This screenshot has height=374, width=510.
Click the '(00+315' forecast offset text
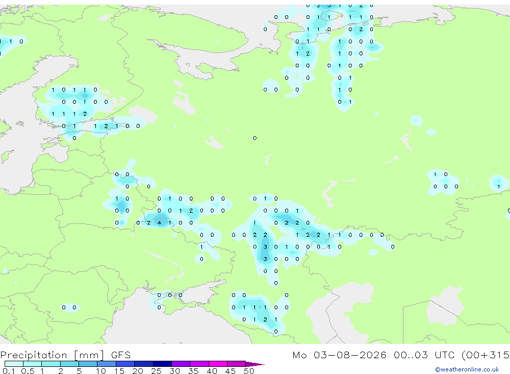pyautogui.click(x=486, y=355)
